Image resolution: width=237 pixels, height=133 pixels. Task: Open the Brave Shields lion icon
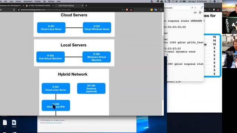(127, 10)
